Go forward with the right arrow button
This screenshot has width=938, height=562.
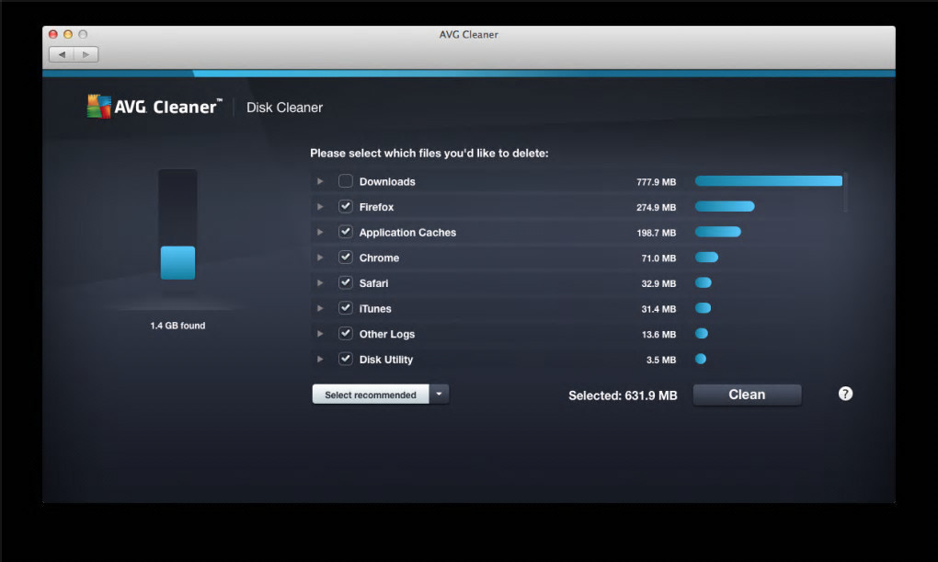(x=86, y=54)
